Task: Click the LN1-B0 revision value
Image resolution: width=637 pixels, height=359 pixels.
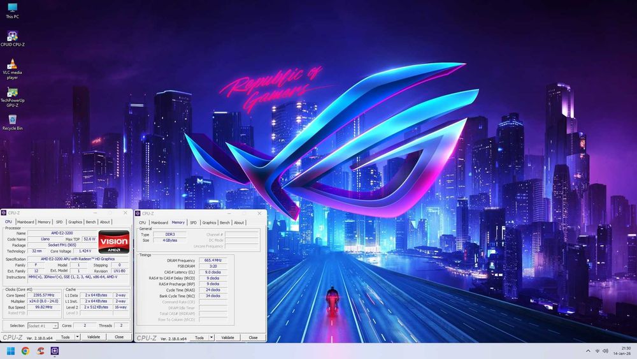Action: tap(120, 271)
